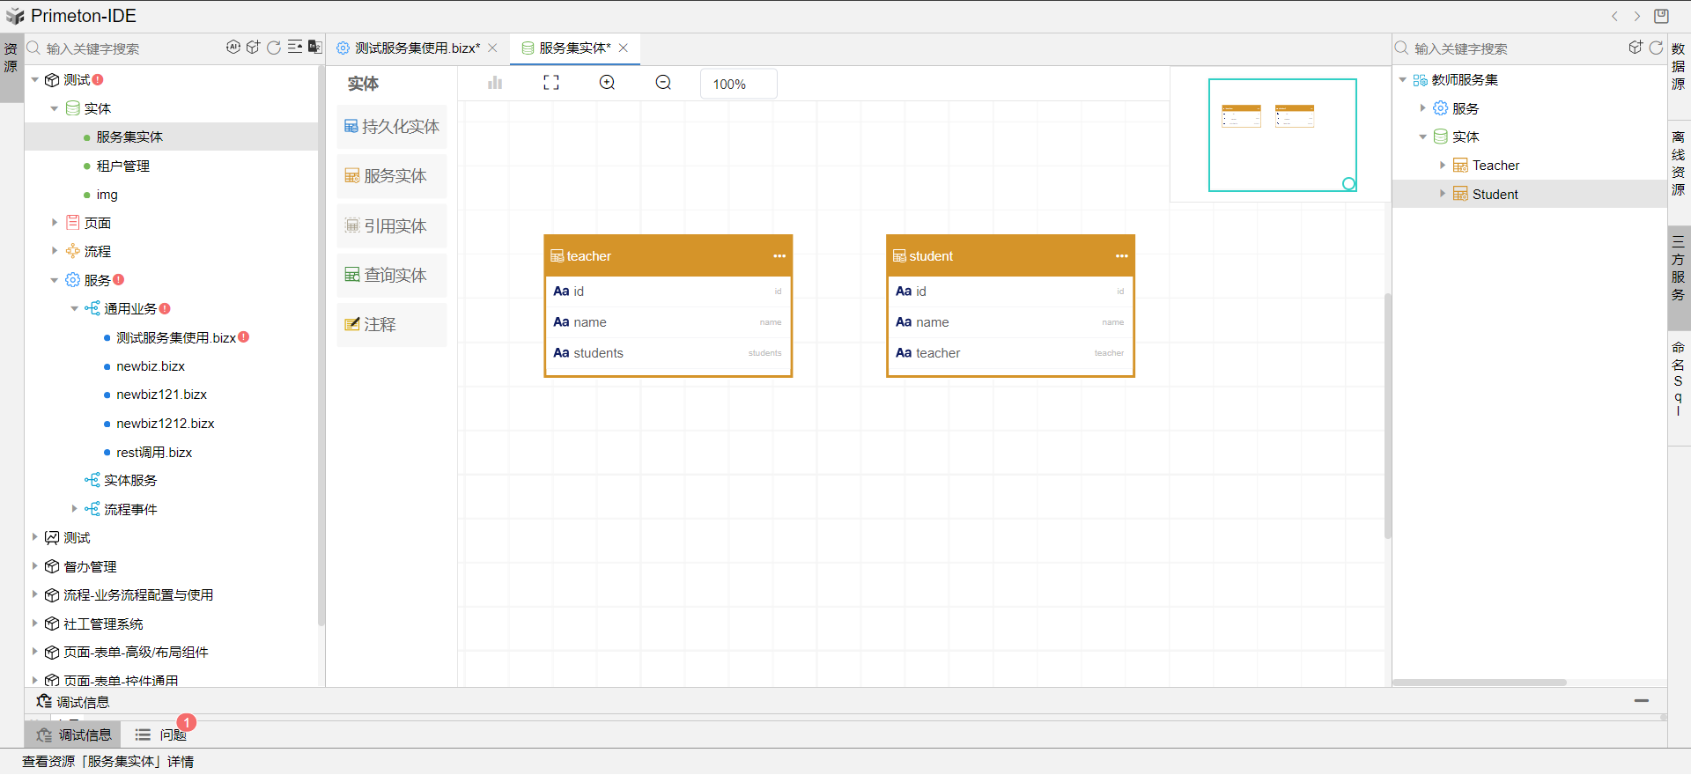Click the zoom in magnifier icon

pyautogui.click(x=607, y=83)
